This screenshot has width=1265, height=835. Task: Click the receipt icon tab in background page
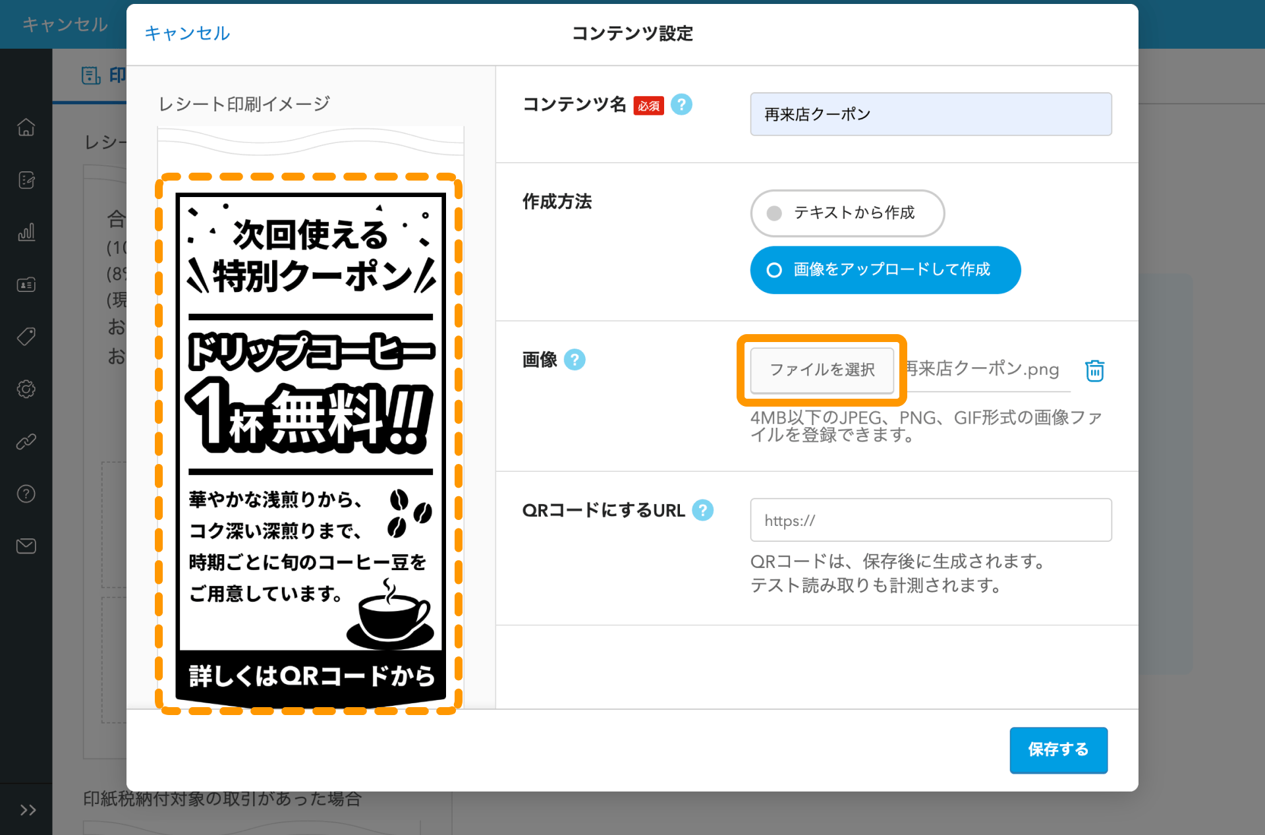click(90, 76)
